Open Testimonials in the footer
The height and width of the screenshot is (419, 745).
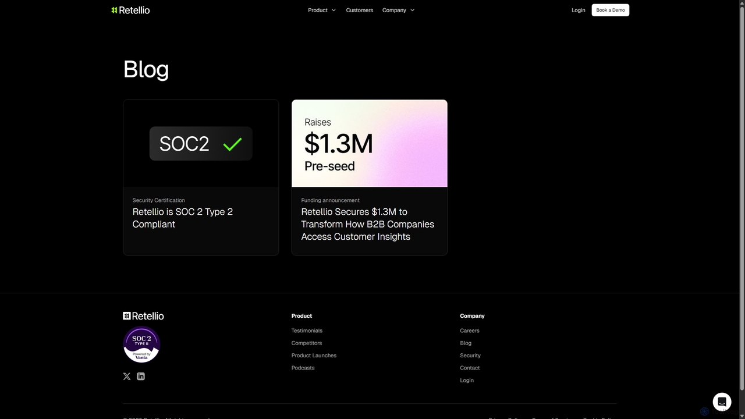pos(307,331)
